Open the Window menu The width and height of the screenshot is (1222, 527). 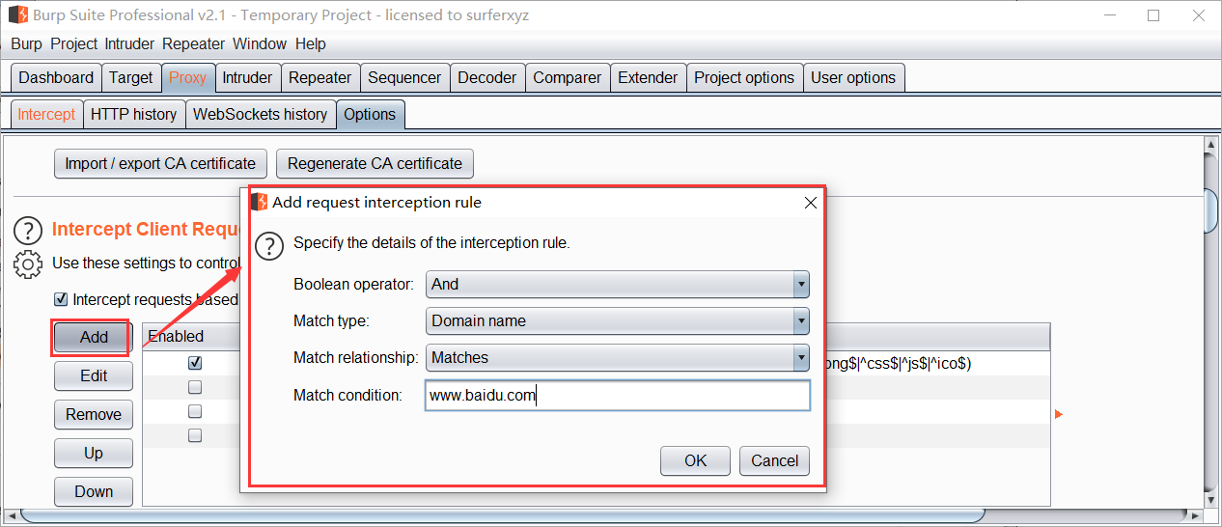(x=260, y=44)
